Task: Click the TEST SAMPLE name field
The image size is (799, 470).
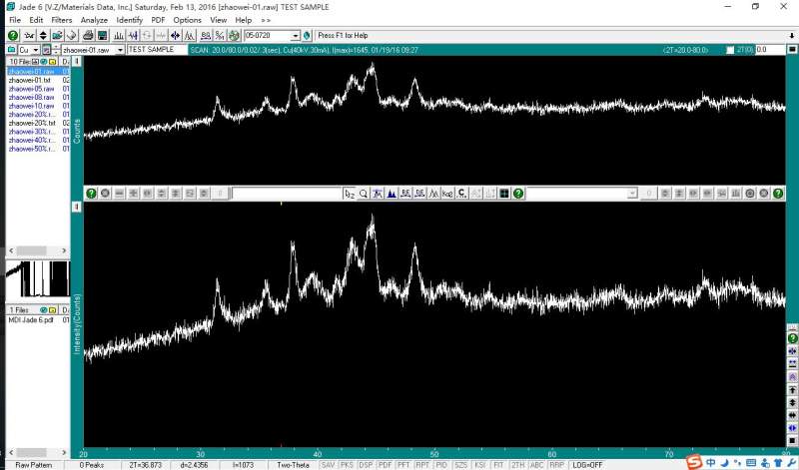Action: tap(157, 50)
